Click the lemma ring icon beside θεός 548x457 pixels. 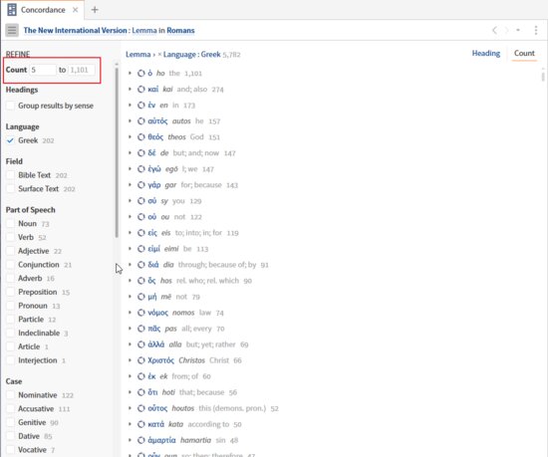click(x=140, y=137)
